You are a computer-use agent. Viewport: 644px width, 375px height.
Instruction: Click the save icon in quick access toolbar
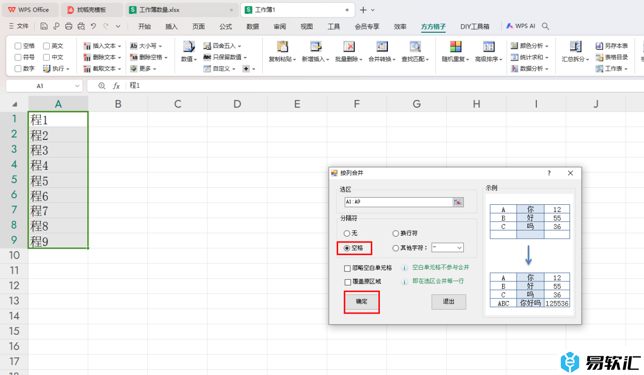click(x=44, y=26)
